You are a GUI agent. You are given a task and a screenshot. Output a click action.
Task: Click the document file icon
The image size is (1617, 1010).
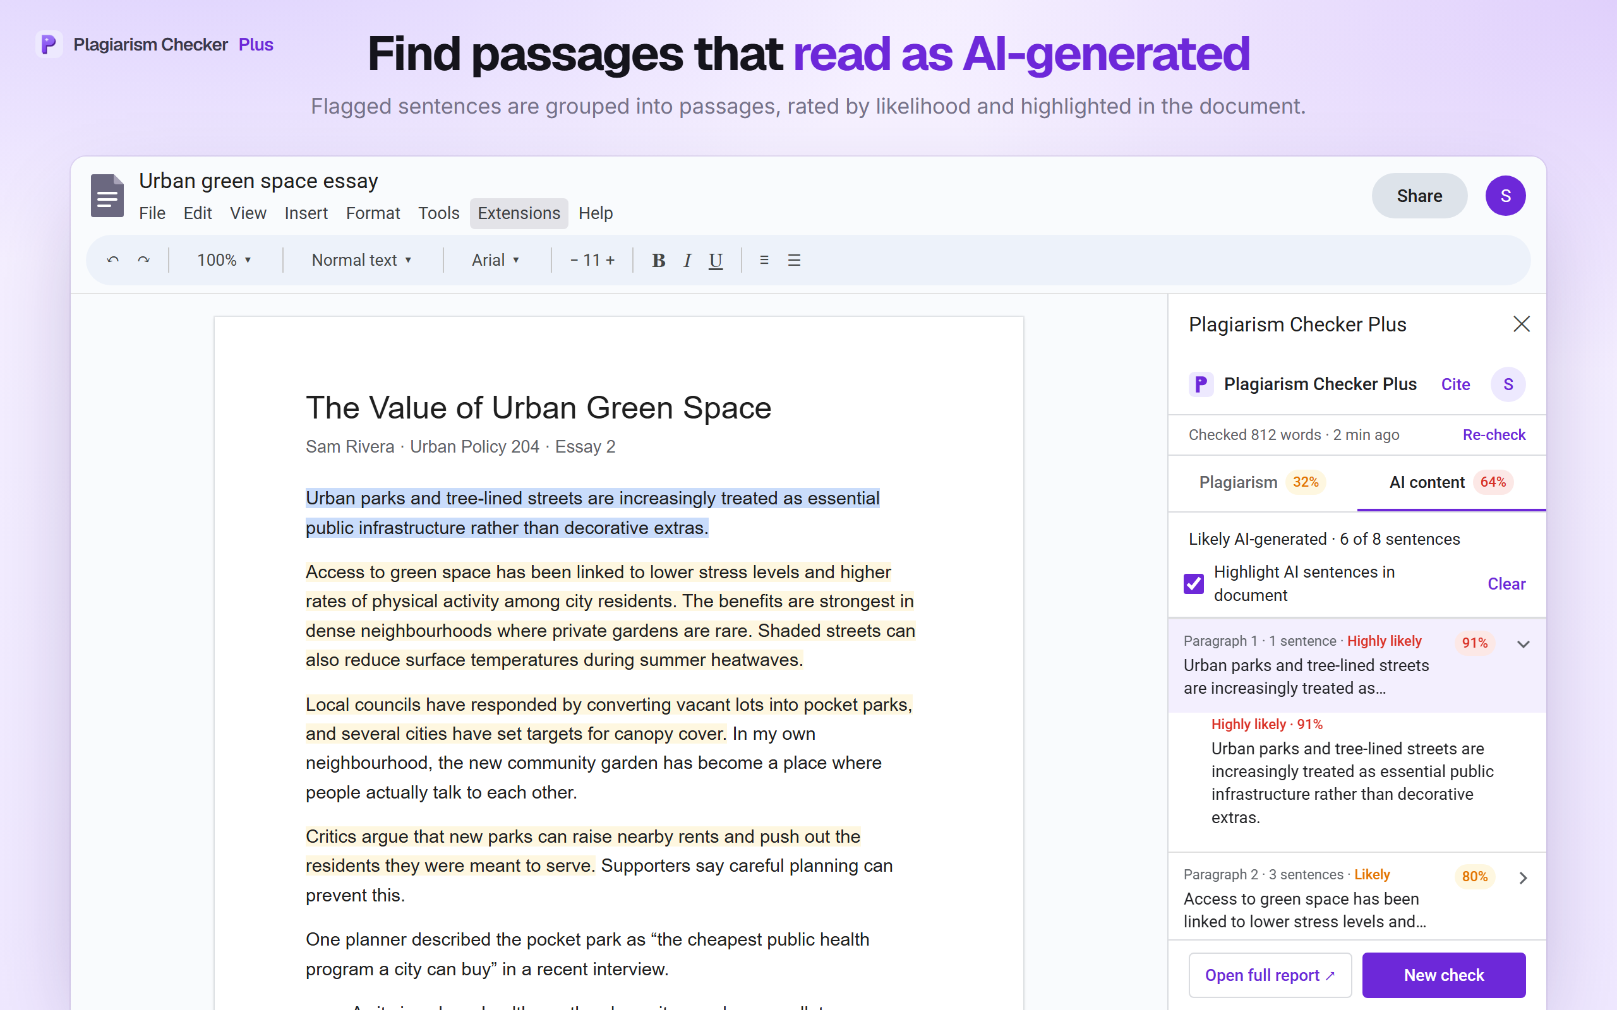(x=107, y=196)
